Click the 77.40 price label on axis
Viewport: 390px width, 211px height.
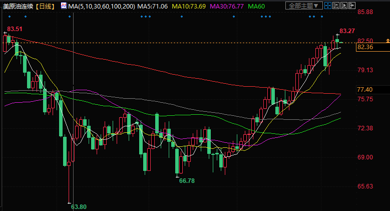point(364,89)
